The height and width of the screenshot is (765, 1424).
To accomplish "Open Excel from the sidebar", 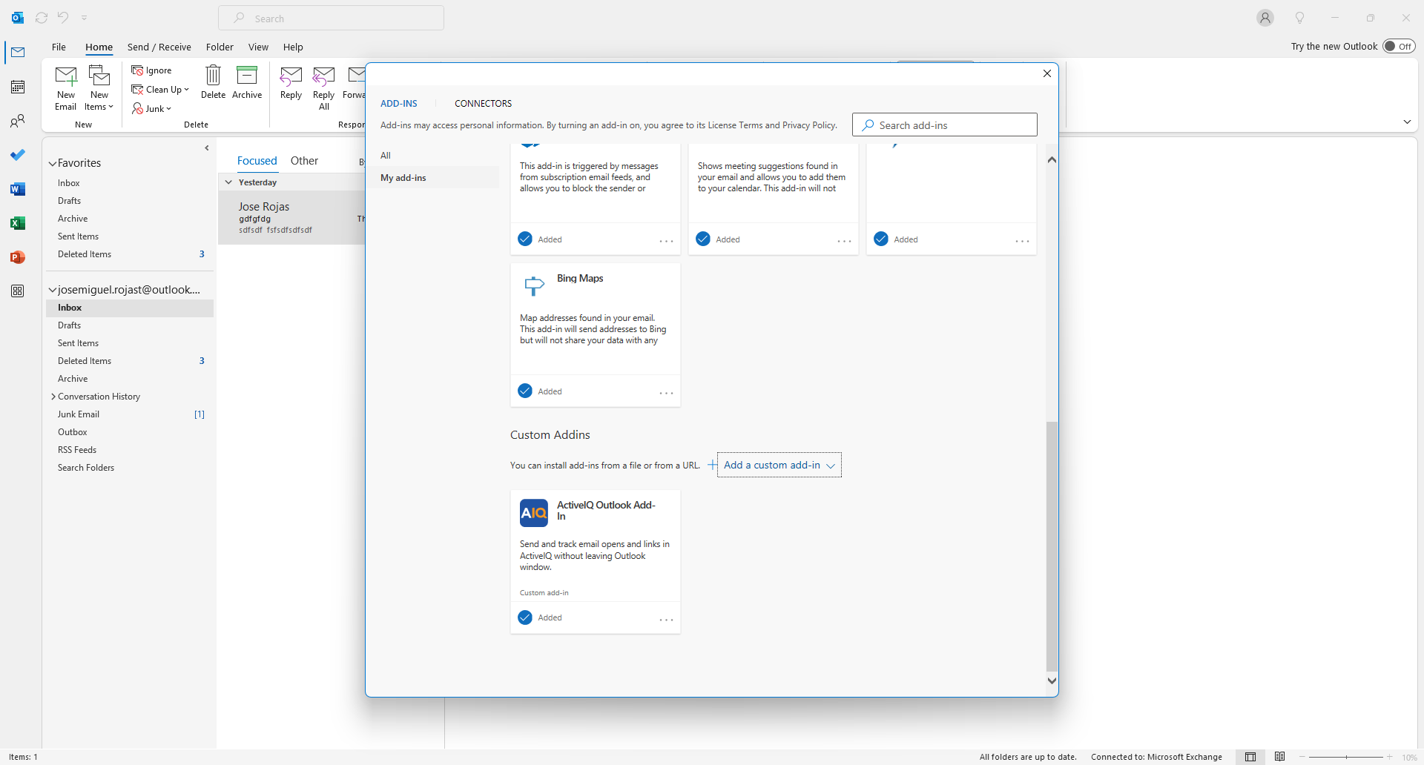I will (18, 223).
